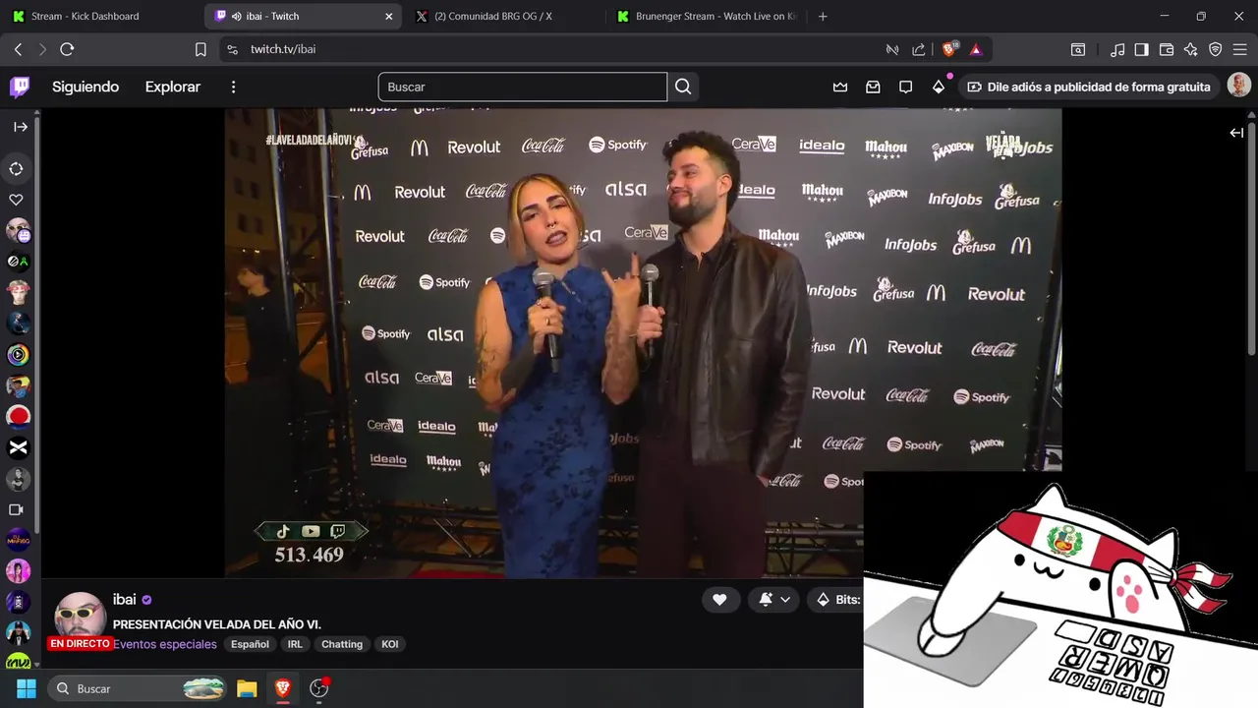Open Brave playlist music note icon
The image size is (1258, 708).
(1117, 49)
